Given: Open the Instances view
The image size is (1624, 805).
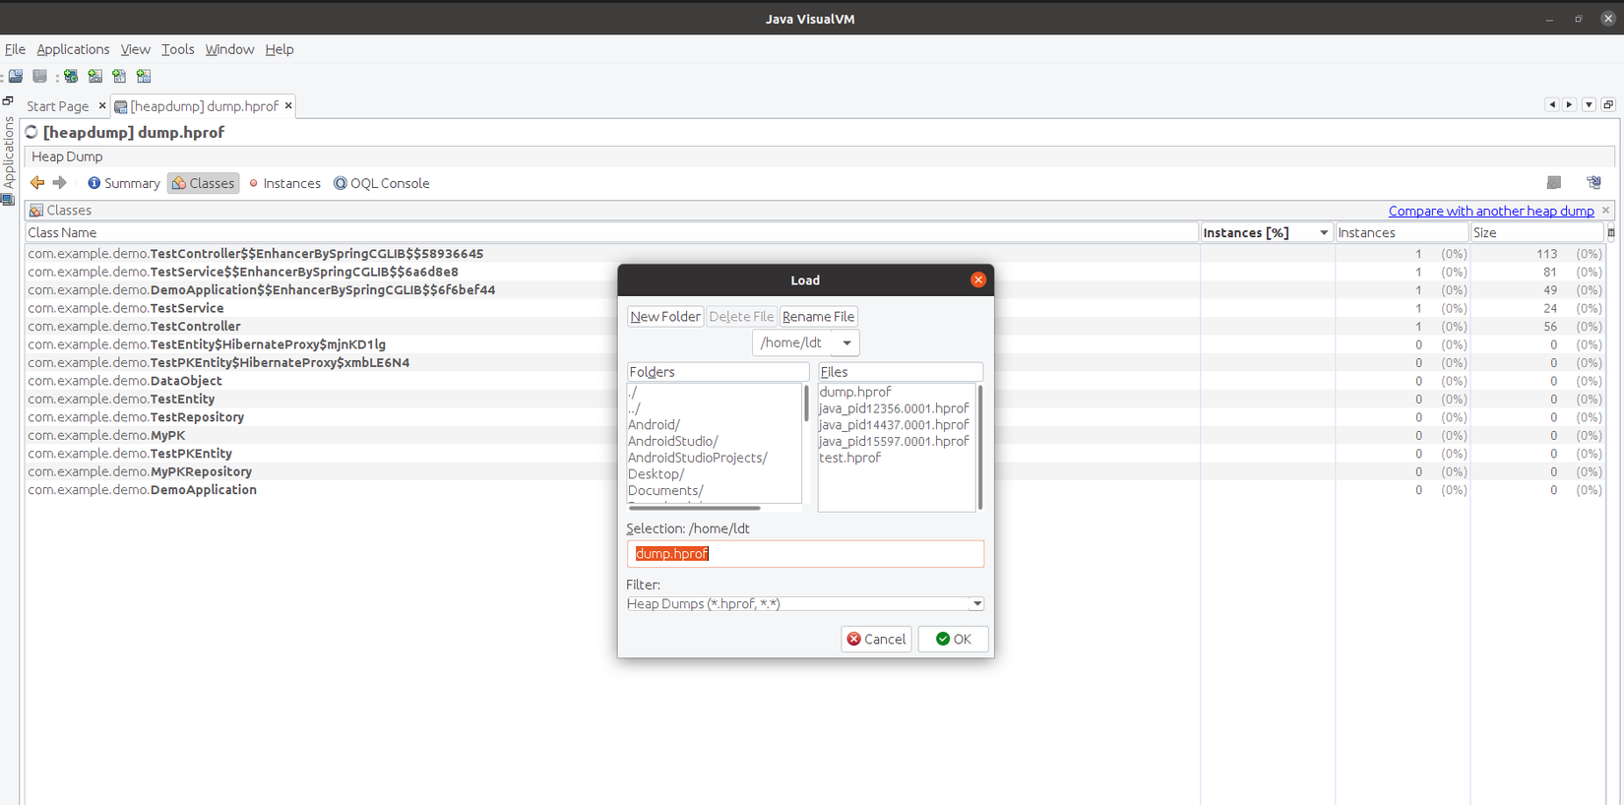Looking at the screenshot, I should [284, 183].
